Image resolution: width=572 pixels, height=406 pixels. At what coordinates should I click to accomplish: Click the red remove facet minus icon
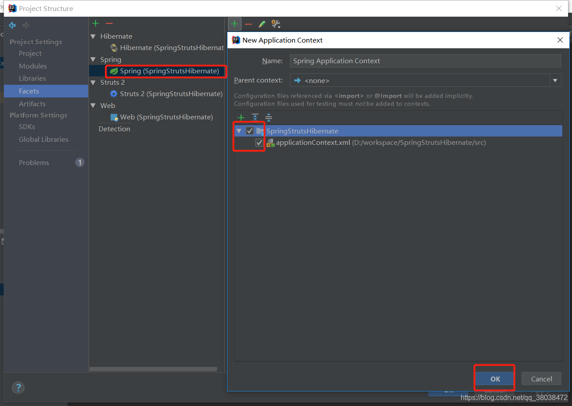109,23
